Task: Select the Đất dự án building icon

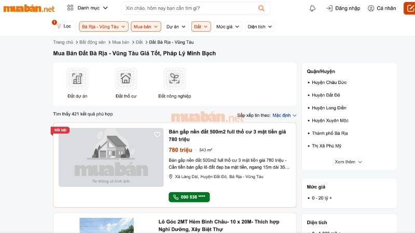Action: [x=77, y=79]
